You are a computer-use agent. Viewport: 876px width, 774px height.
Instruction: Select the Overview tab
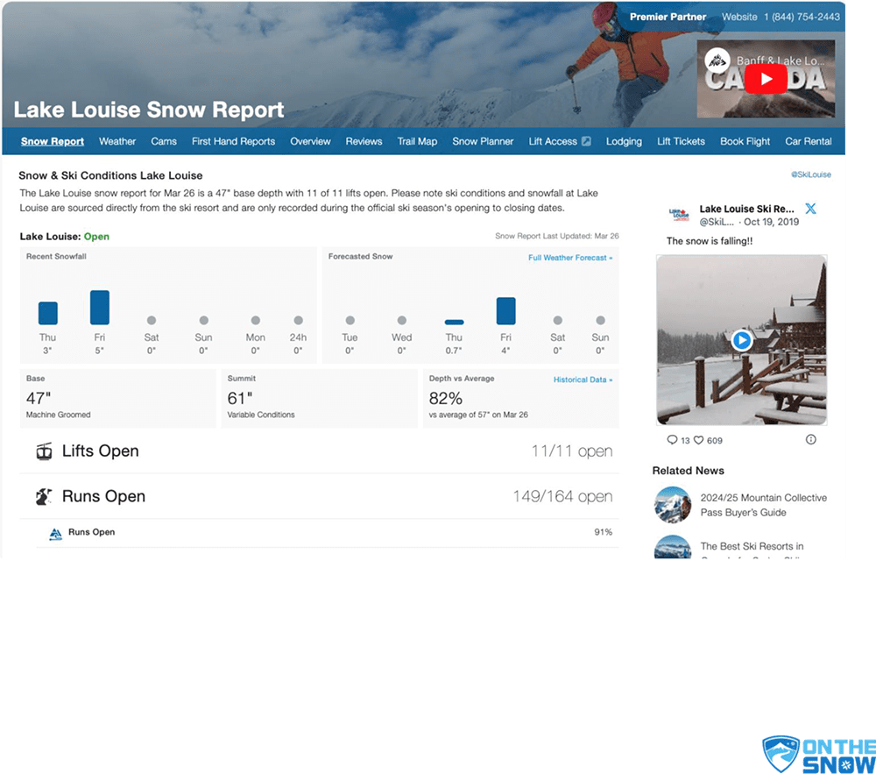pos(310,141)
